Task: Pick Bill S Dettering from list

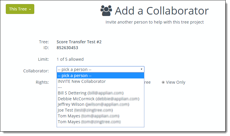Action: click(100, 93)
